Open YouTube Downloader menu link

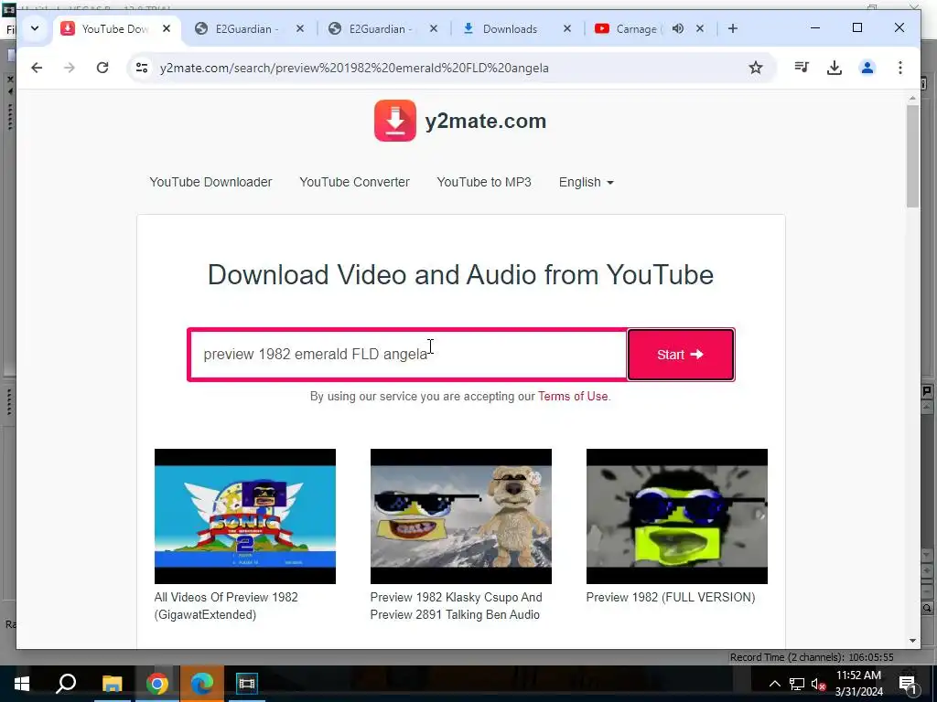(210, 182)
